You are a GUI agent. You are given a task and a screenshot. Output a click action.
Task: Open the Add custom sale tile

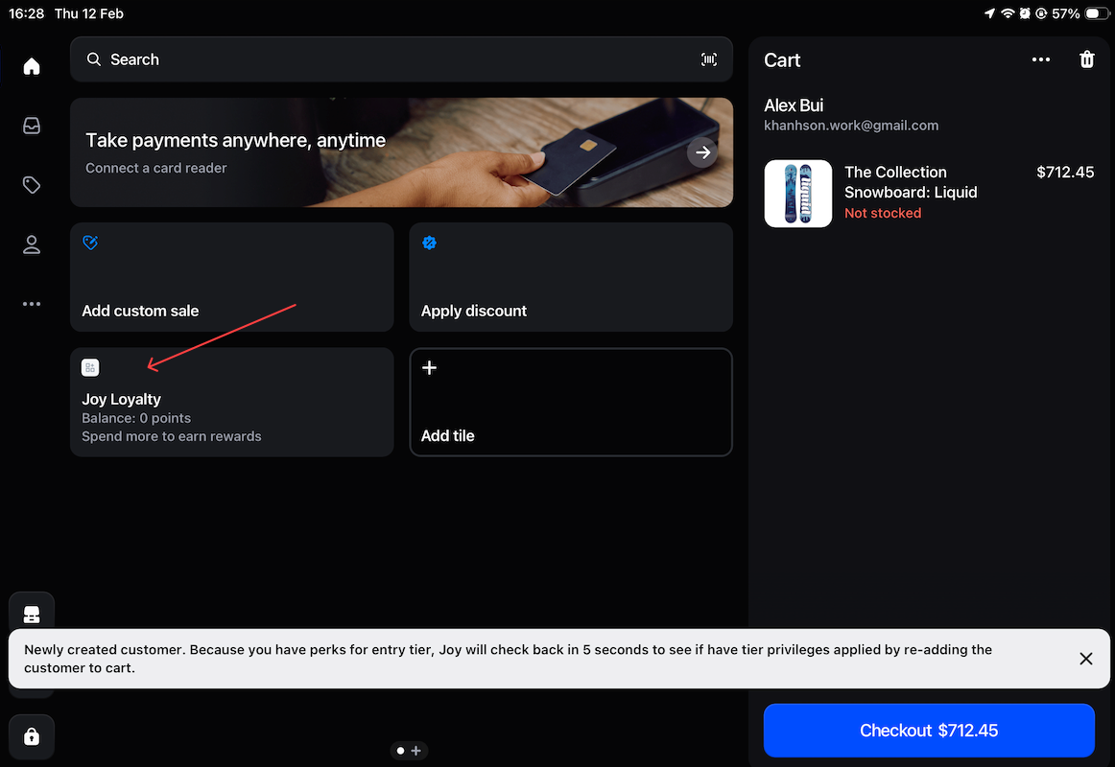pyautogui.click(x=231, y=277)
